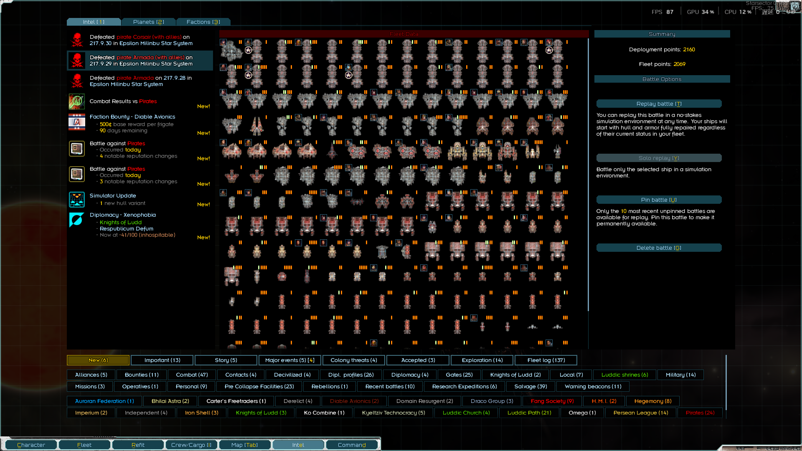Click the tag filters scrollbar
Screen dimensions: 802x451
tap(726, 383)
